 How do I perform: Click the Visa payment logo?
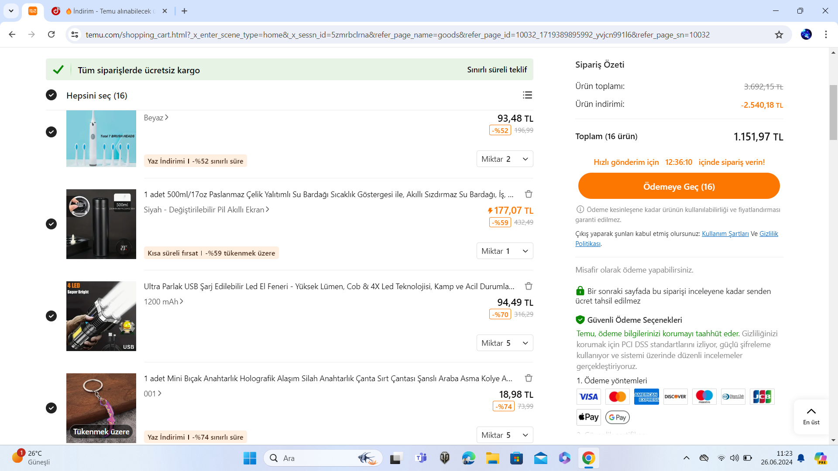[x=588, y=396]
